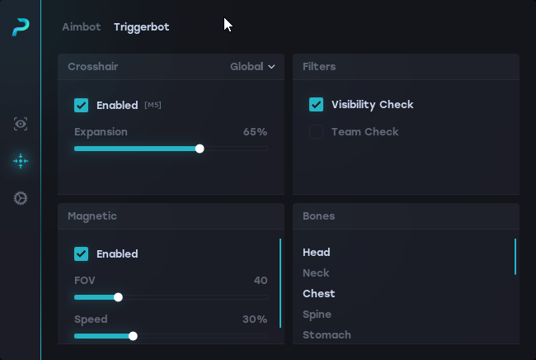This screenshot has width=536, height=360.
Task: Click the Bones list scrollbar
Action: pos(515,256)
